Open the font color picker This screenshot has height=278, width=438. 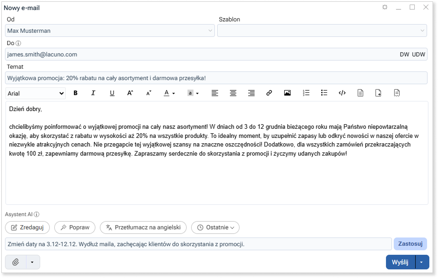[169, 93]
